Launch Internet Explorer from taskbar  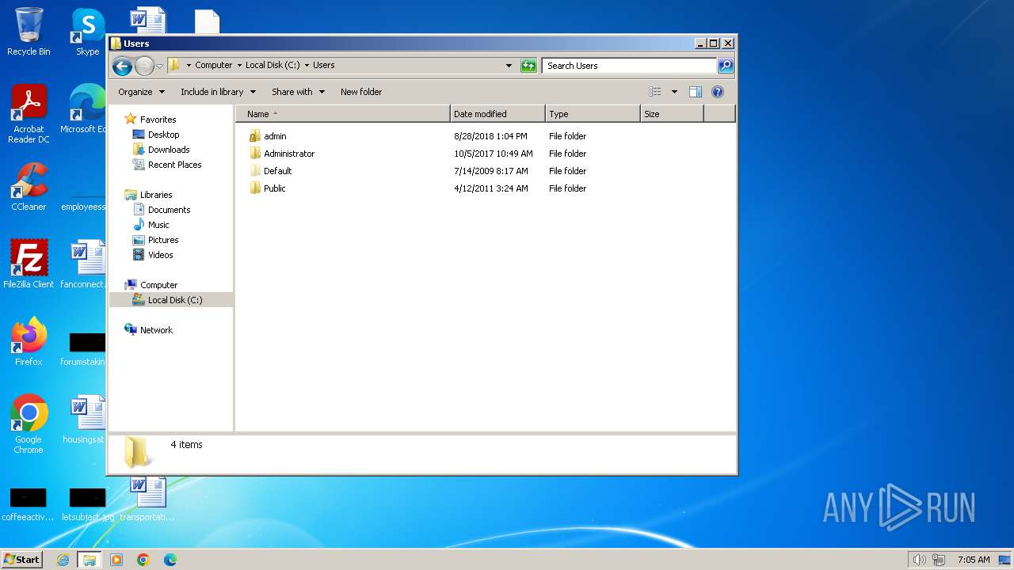63,560
